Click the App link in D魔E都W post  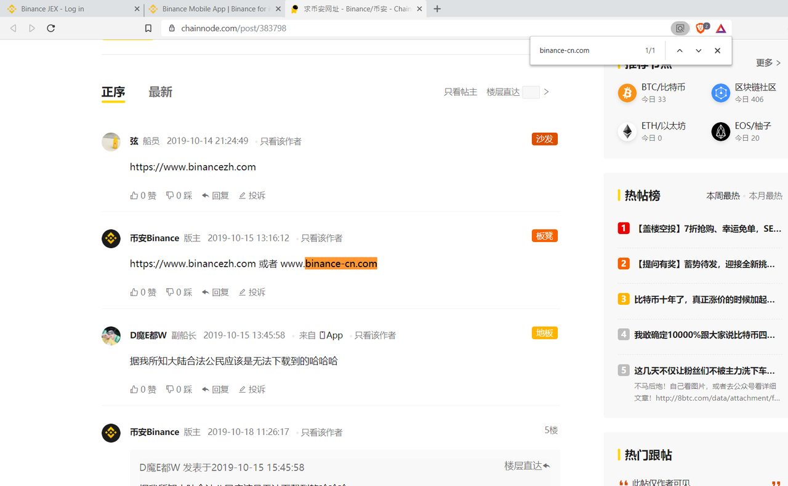(331, 335)
